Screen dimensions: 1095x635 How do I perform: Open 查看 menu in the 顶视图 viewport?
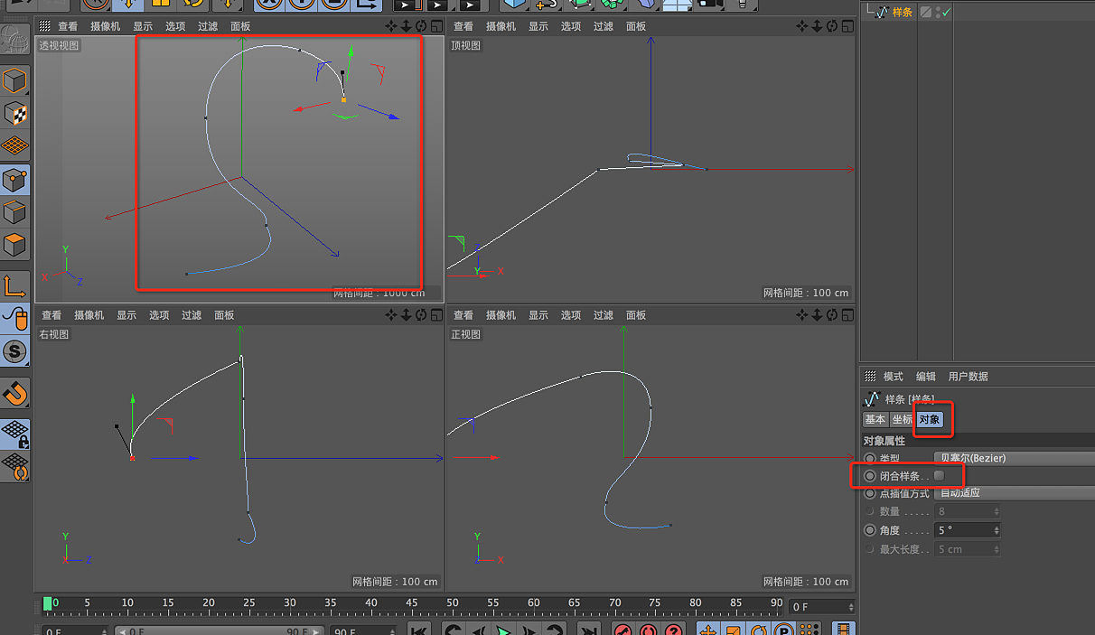(463, 26)
